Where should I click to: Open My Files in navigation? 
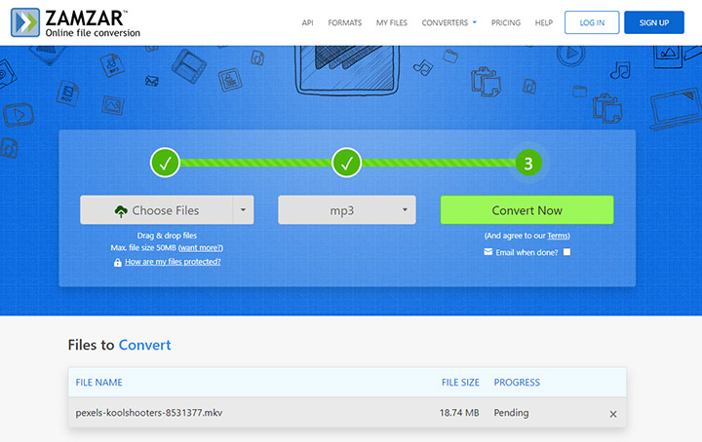point(392,22)
